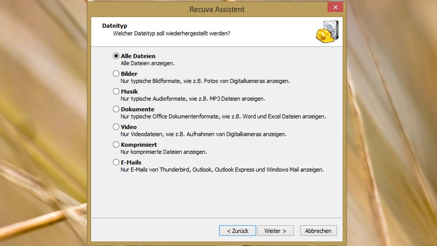Select the "Musik" radio button
The height and width of the screenshot is (246, 437).
coord(116,91)
